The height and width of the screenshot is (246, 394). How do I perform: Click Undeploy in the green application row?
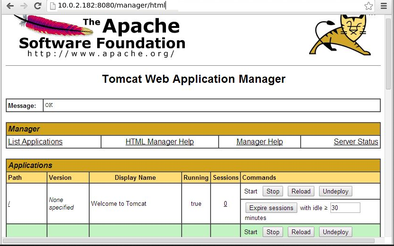click(336, 232)
